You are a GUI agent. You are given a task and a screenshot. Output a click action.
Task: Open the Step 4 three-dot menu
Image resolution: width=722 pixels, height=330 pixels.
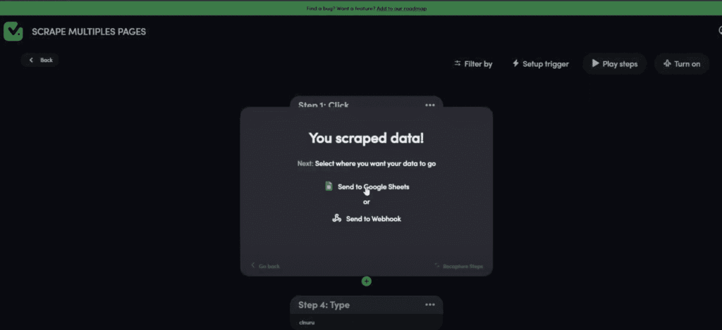click(x=429, y=305)
